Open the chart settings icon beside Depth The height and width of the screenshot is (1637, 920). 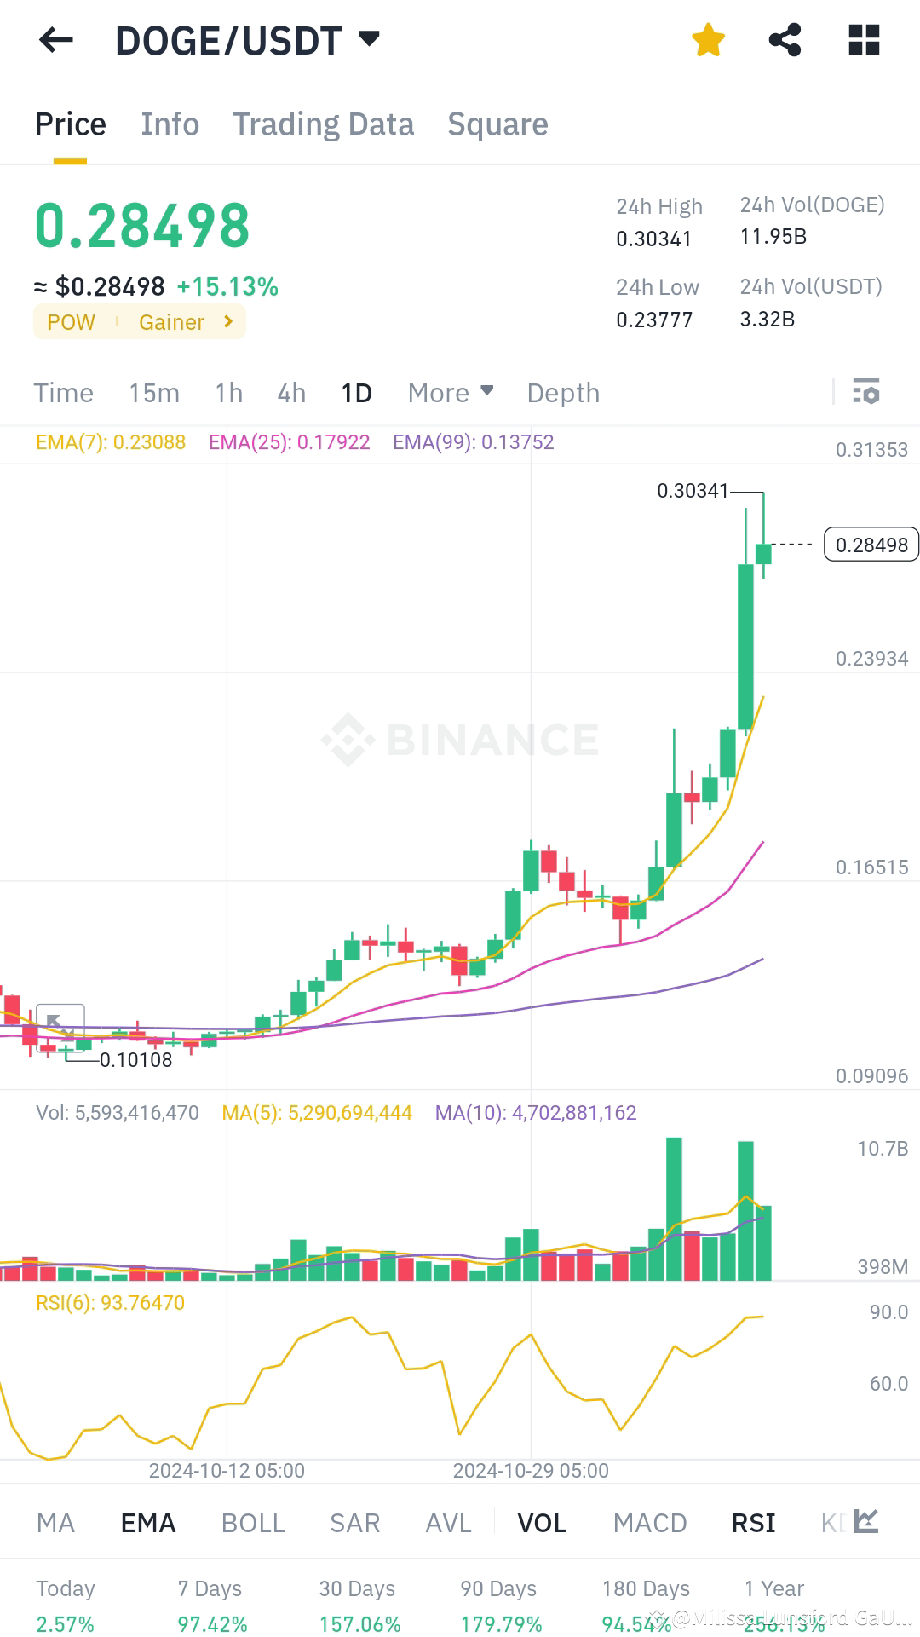click(866, 393)
